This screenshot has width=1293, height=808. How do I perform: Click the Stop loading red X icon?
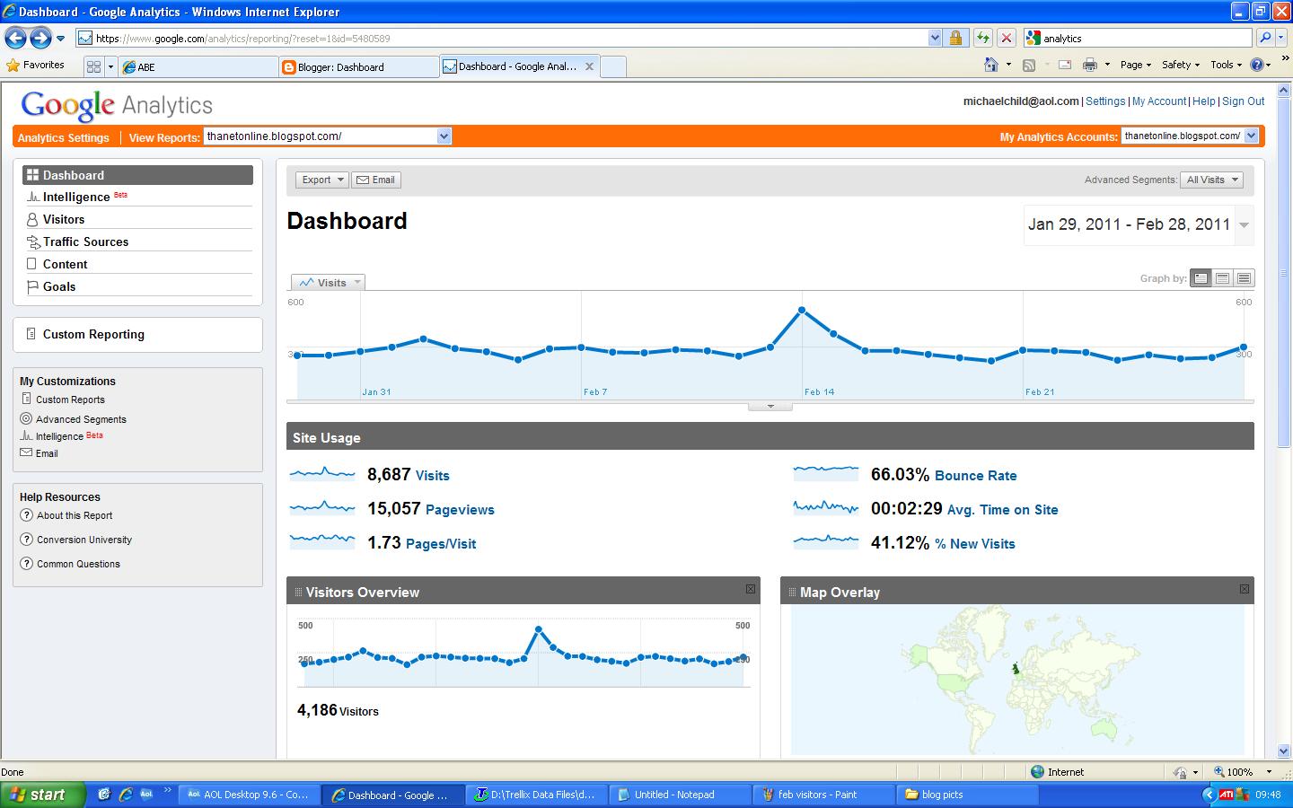point(1007,38)
